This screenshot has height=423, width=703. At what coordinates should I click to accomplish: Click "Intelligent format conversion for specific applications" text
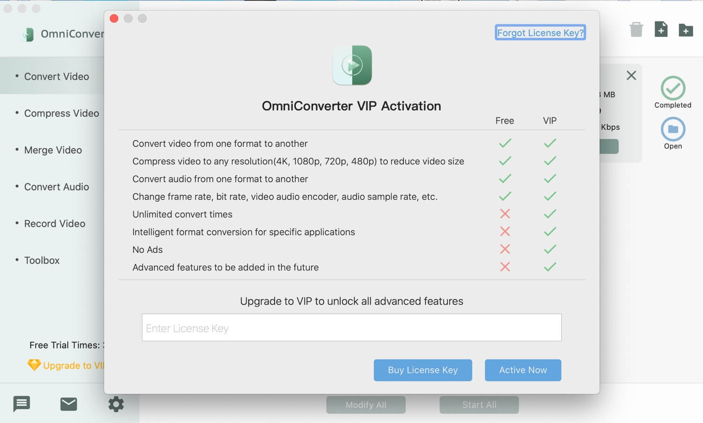[244, 232]
